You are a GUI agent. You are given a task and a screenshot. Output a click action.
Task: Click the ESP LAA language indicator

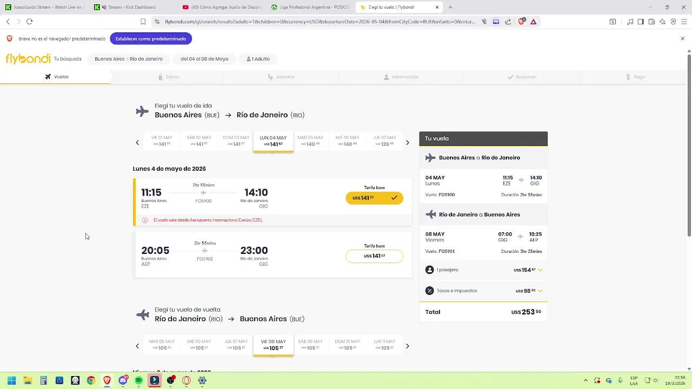(x=634, y=380)
